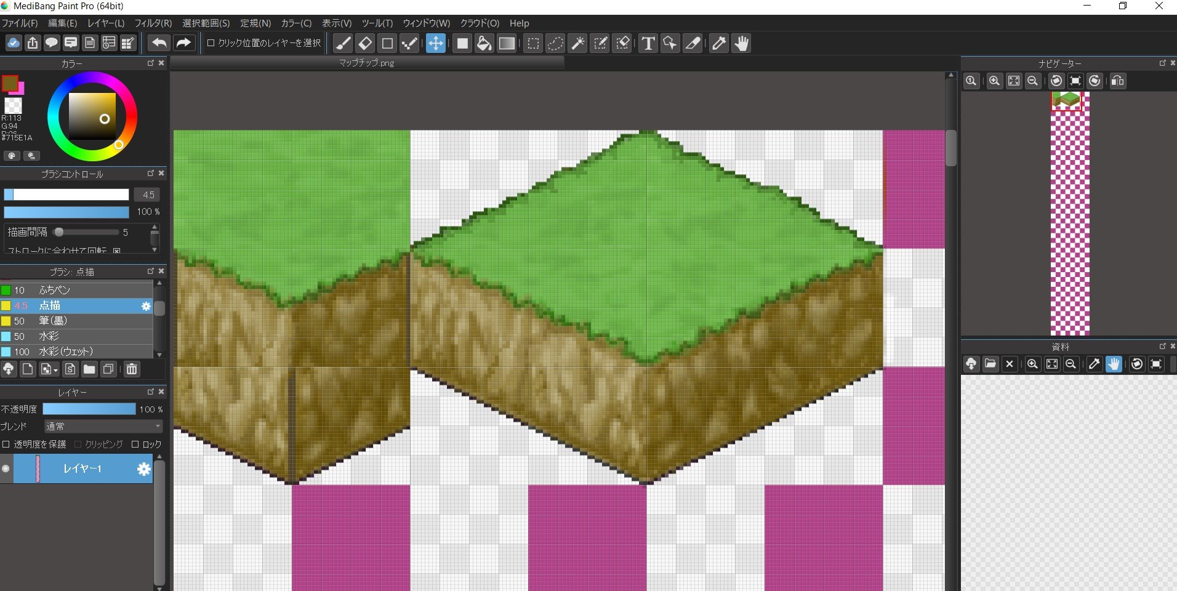Select the Fill rectangle shape tool
The image size is (1177, 591).
pyautogui.click(x=462, y=44)
